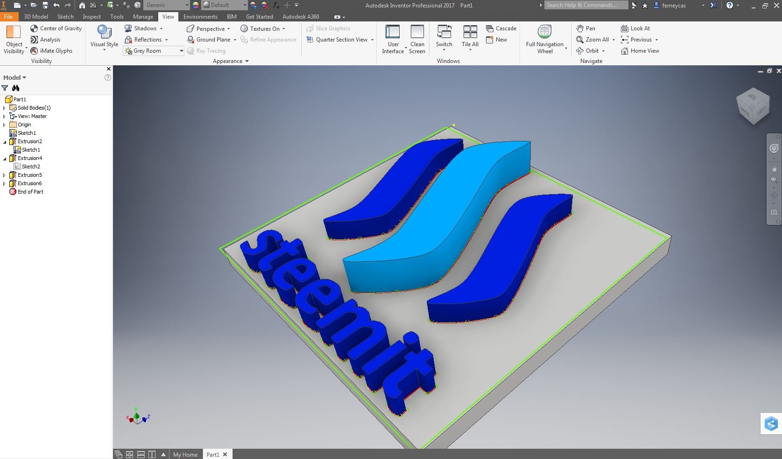This screenshot has width=782, height=459.
Task: Click the browser Find binoculars icon
Action: [15, 88]
